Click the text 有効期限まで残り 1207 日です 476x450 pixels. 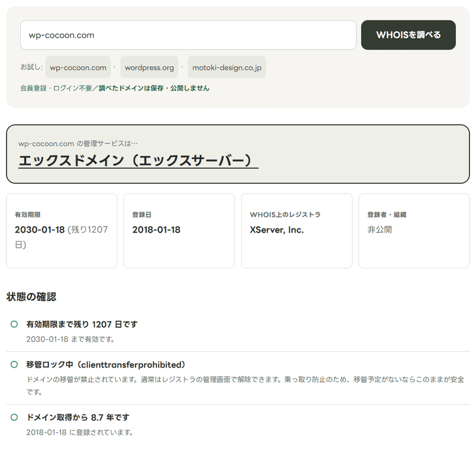pyautogui.click(x=82, y=324)
